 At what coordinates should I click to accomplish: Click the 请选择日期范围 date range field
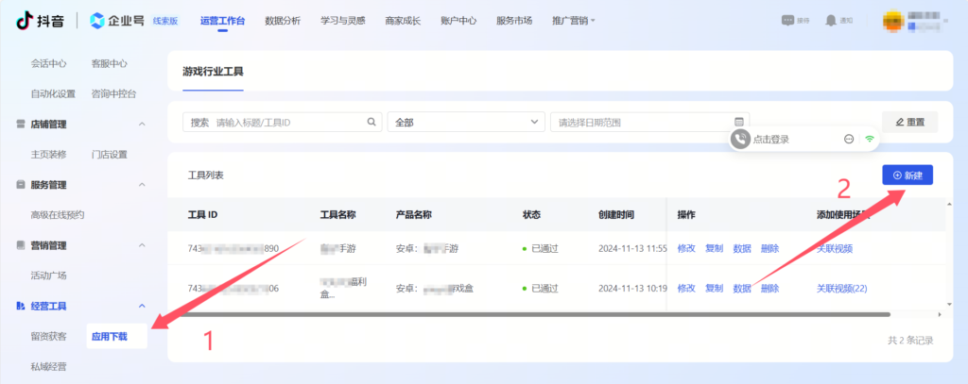point(650,122)
